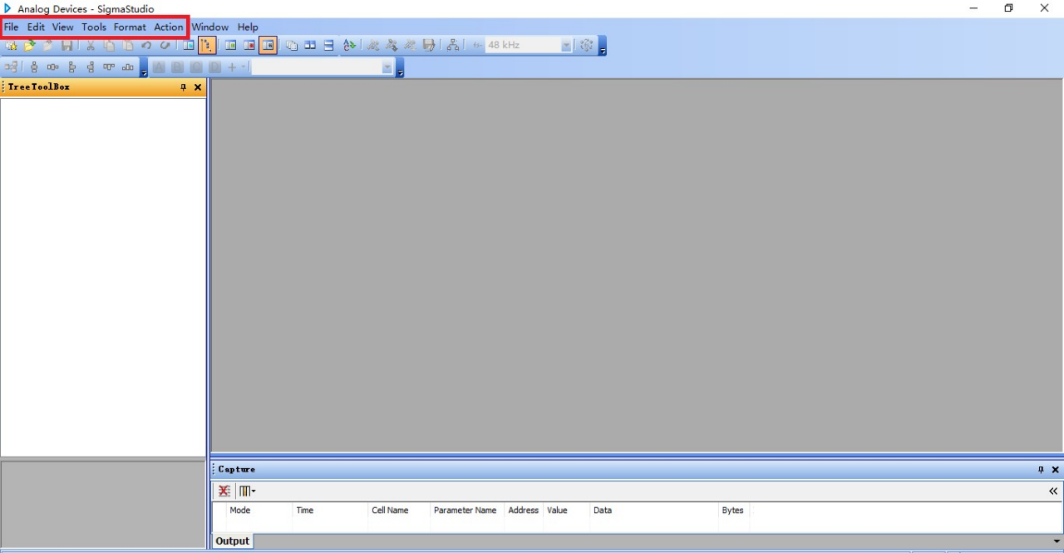
Task: Toggle the red panel layout icon
Action: 249,46
